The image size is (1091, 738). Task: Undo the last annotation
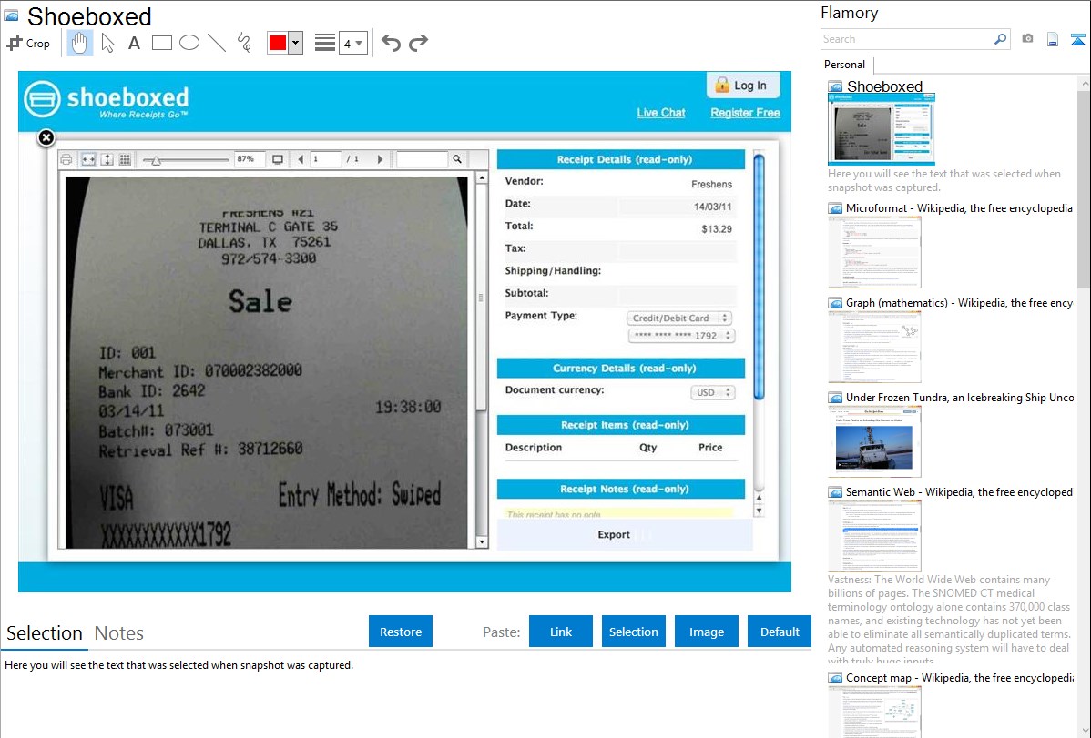click(x=391, y=43)
